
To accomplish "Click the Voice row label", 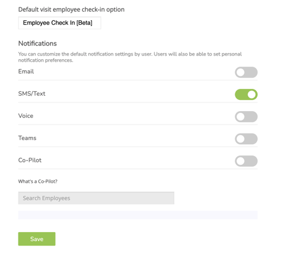I will tap(26, 116).
